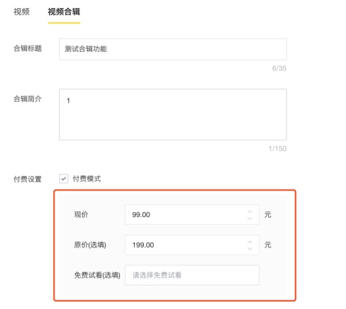Click the 现价 label text
This screenshot has height=309, width=346.
(81, 215)
